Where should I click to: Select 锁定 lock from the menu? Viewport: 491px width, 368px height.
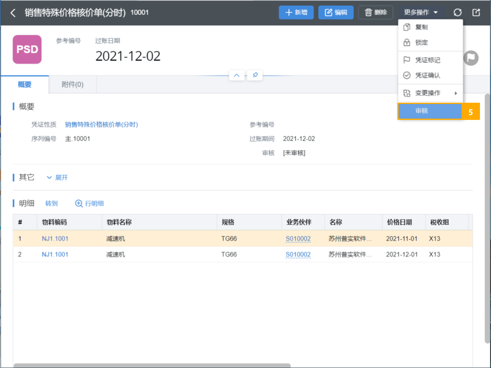pyautogui.click(x=430, y=43)
